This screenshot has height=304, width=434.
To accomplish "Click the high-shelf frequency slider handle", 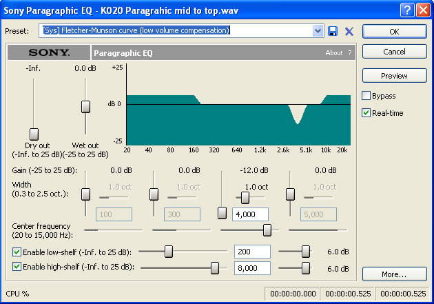I will pos(215,268).
